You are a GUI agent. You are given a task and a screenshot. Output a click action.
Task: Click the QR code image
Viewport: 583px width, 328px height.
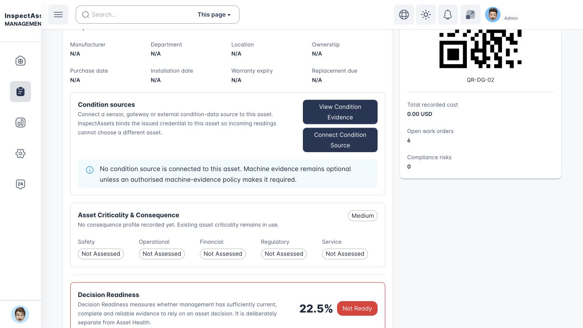pos(481,49)
